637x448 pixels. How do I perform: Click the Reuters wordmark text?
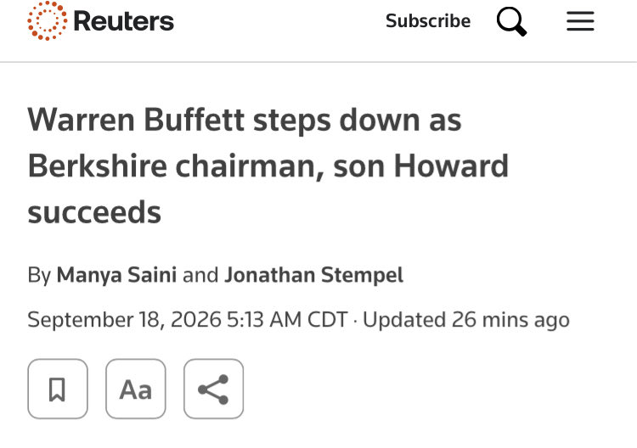tap(123, 21)
